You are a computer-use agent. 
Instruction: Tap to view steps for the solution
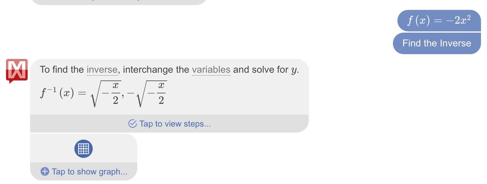(175, 124)
